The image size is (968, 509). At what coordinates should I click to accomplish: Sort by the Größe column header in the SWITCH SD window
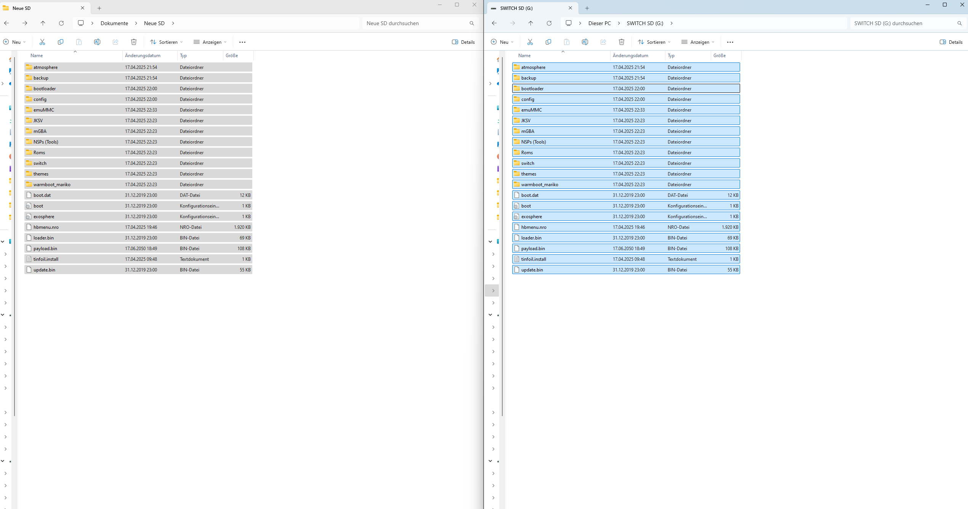pos(720,56)
